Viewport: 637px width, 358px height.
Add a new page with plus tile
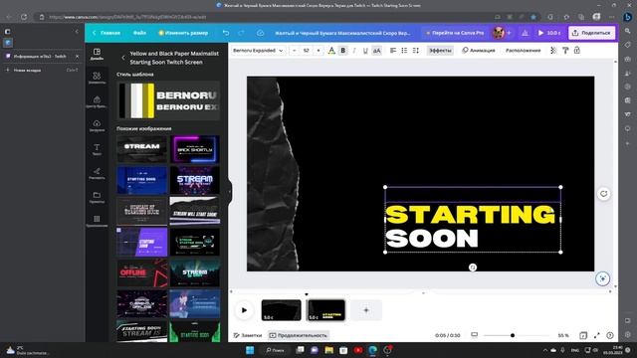tap(366, 310)
